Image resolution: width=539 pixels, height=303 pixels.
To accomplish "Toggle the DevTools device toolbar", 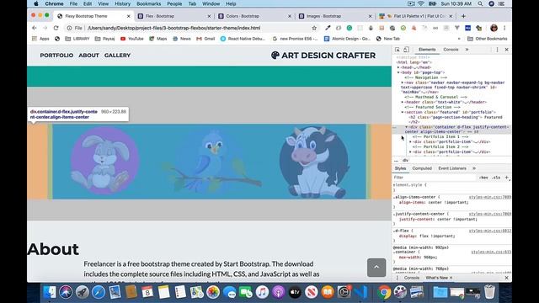I will (406, 50).
